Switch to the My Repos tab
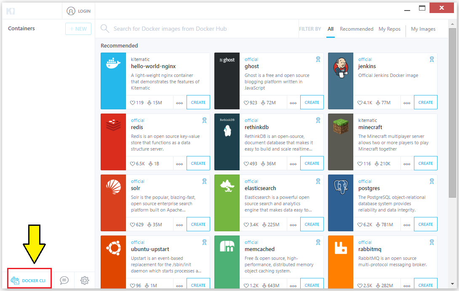The height and width of the screenshot is (291, 459). coord(390,29)
